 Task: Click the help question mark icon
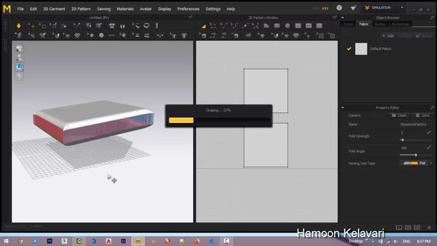tap(339, 8)
